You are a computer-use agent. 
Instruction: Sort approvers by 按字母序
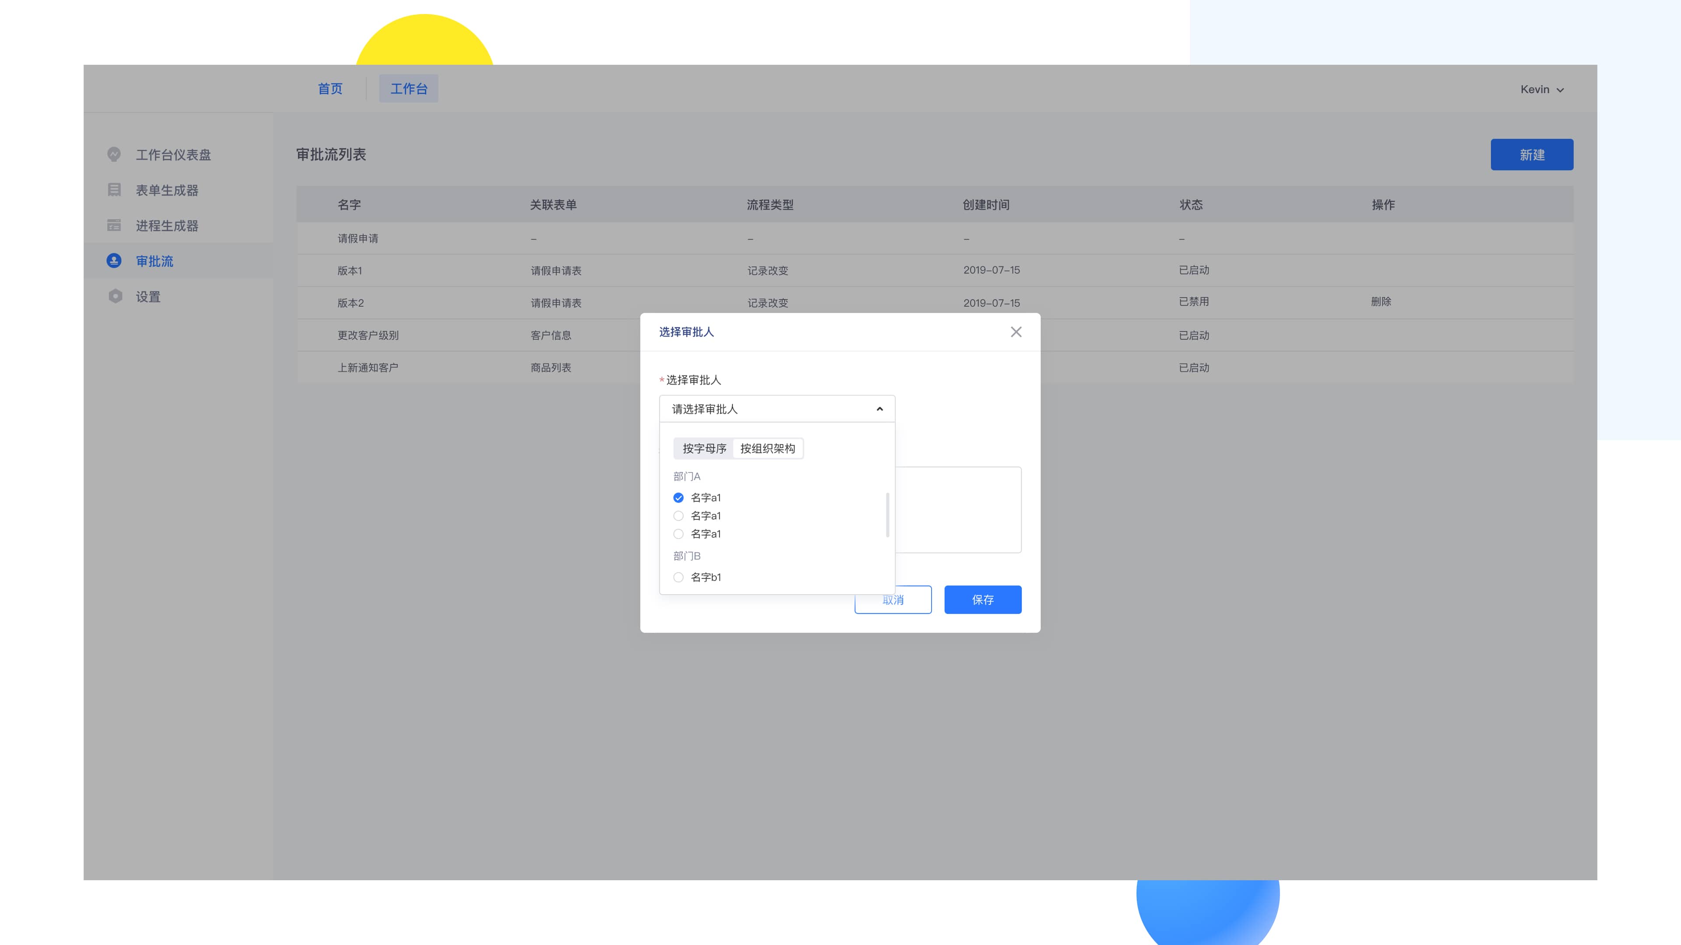pyautogui.click(x=704, y=449)
